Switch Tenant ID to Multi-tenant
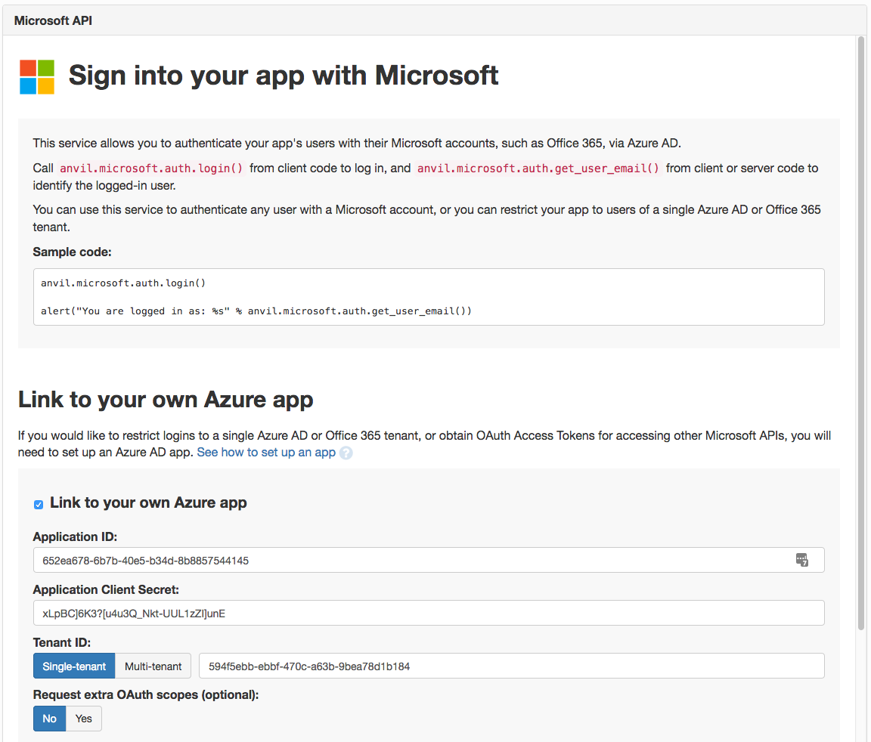 (153, 666)
